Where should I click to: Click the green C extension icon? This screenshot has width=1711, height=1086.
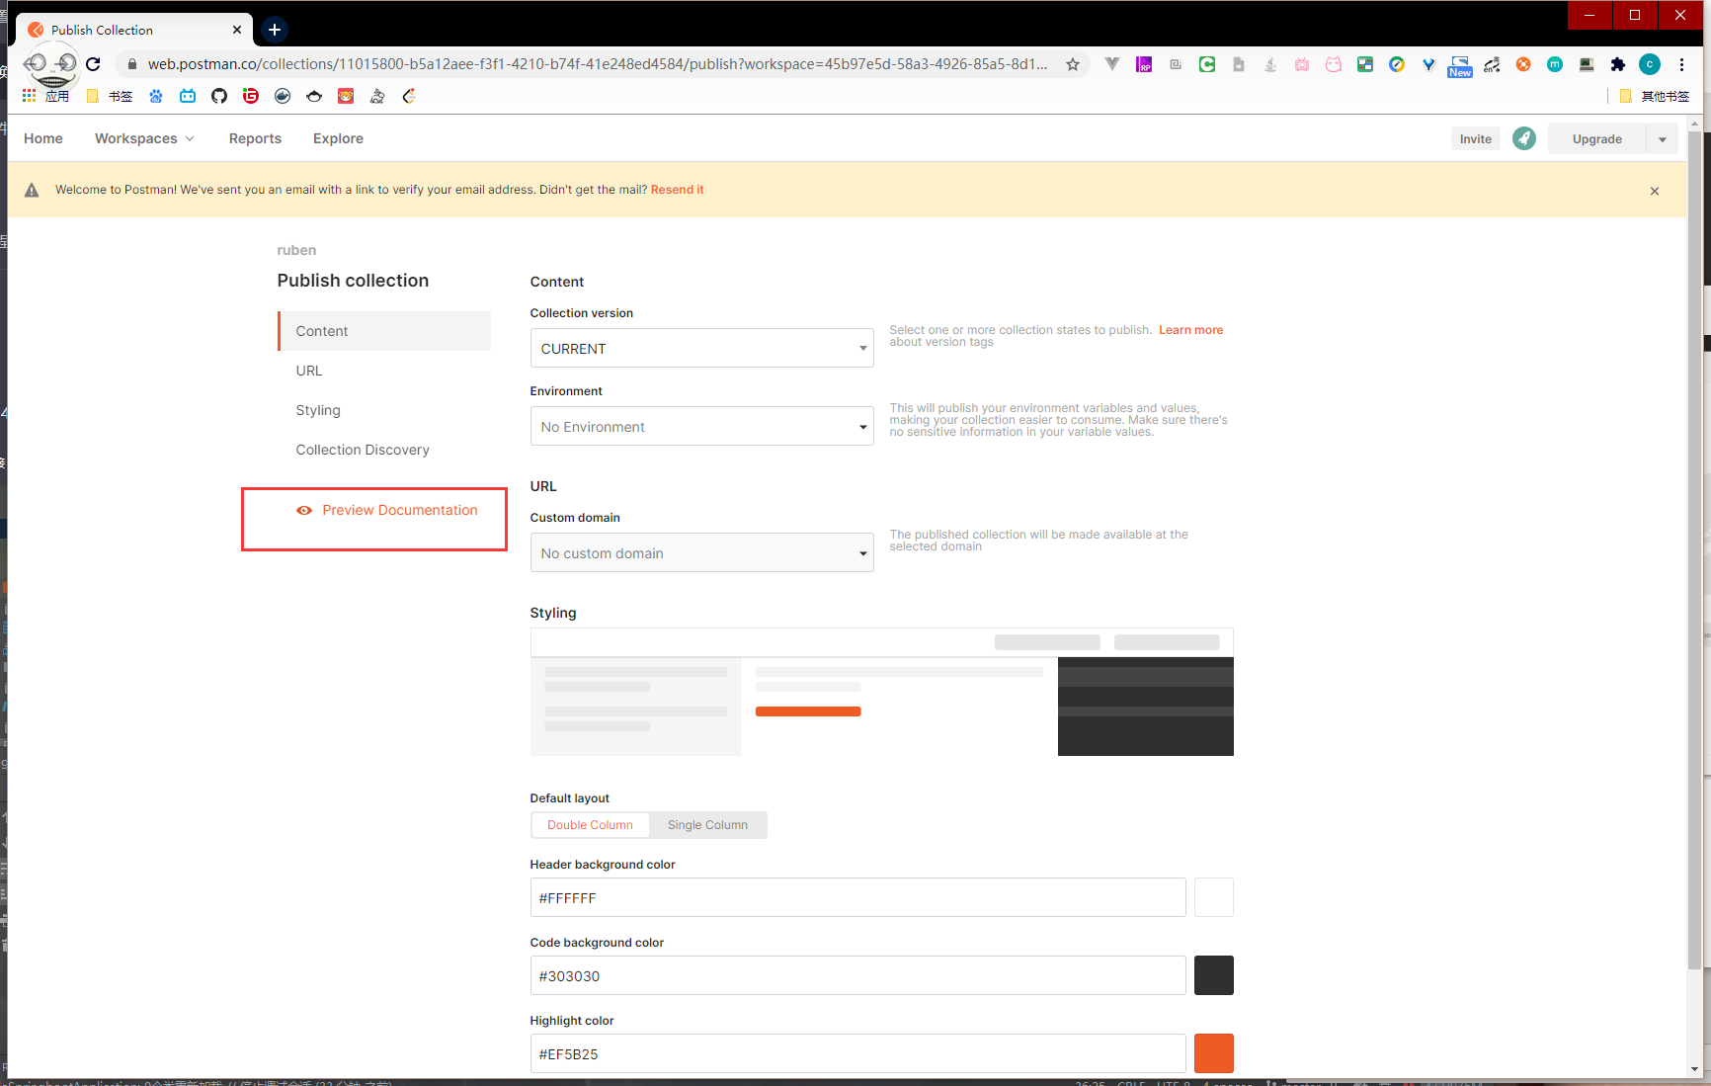click(1207, 64)
